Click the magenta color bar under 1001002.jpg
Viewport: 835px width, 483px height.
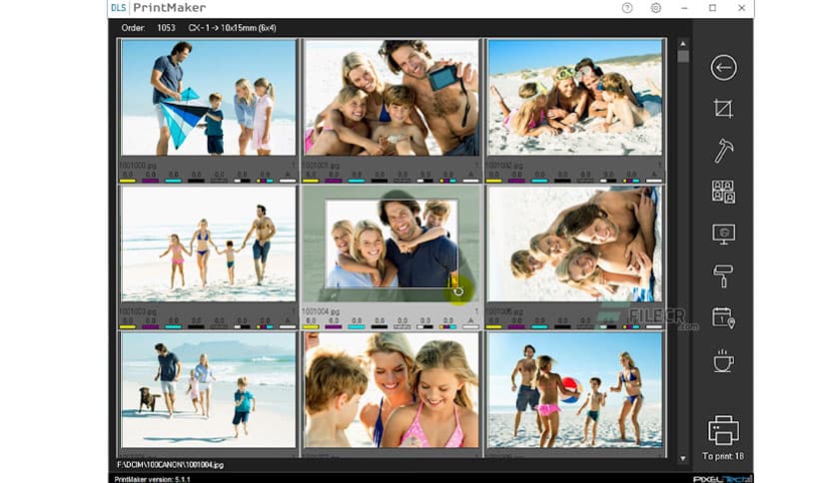tap(516, 181)
